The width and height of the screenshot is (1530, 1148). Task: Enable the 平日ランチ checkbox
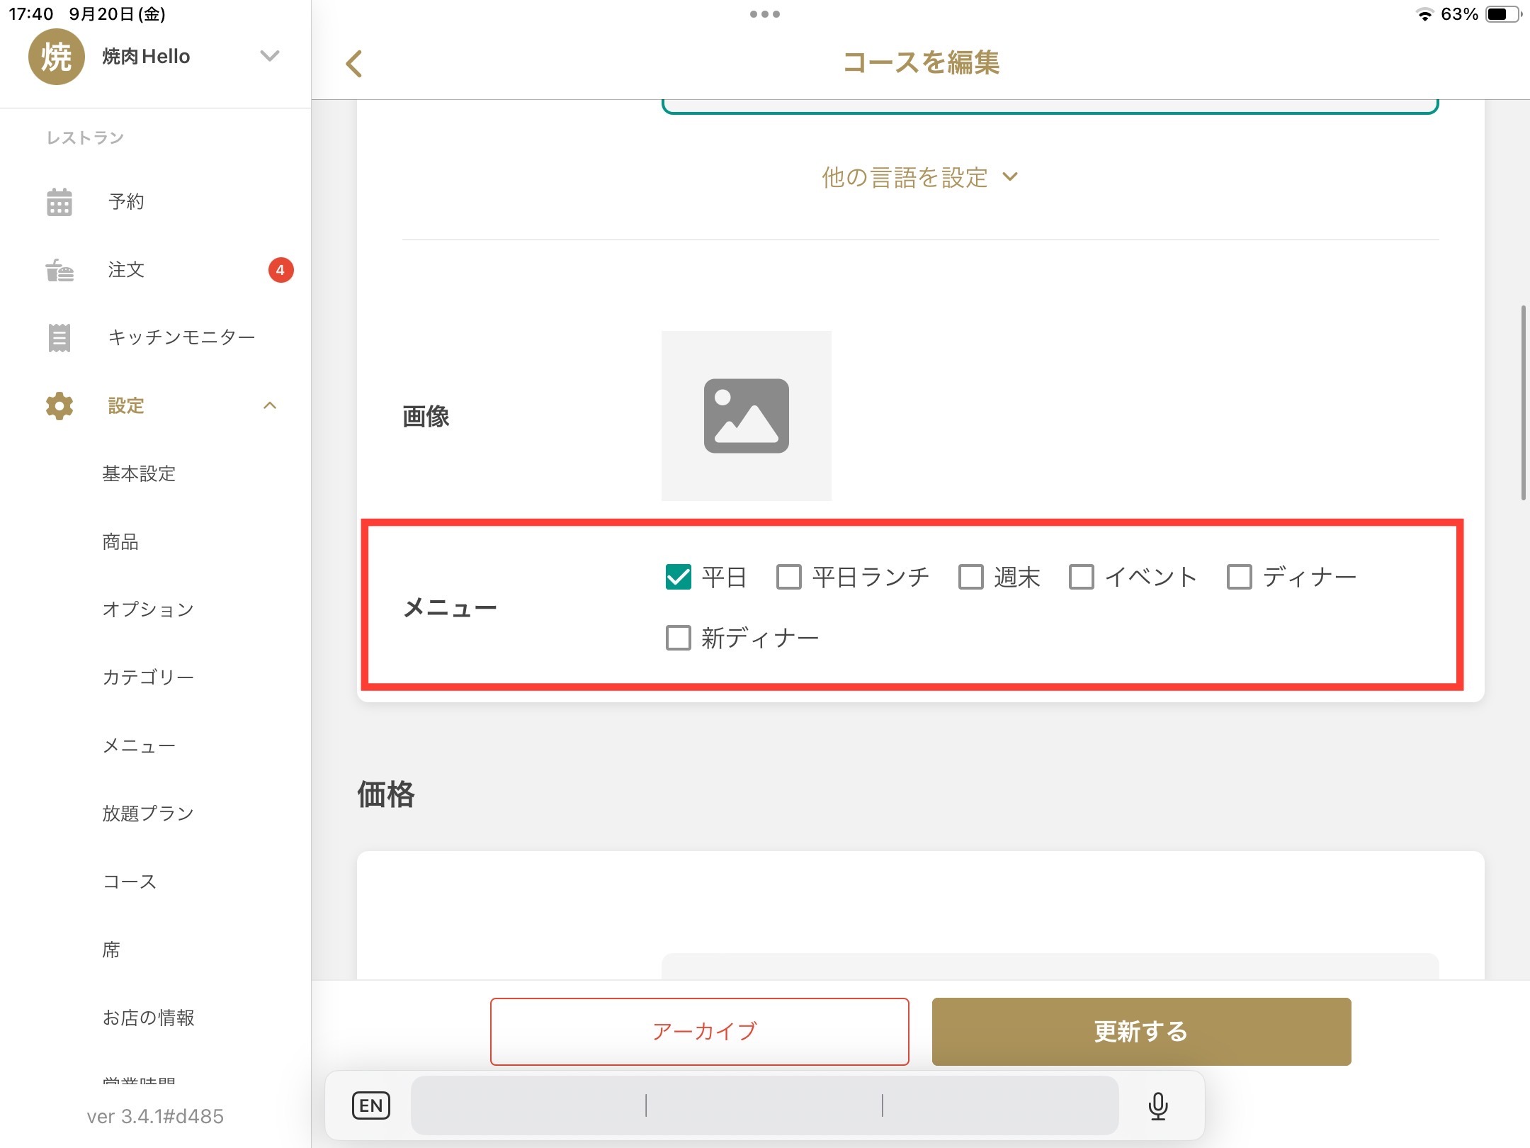point(788,577)
